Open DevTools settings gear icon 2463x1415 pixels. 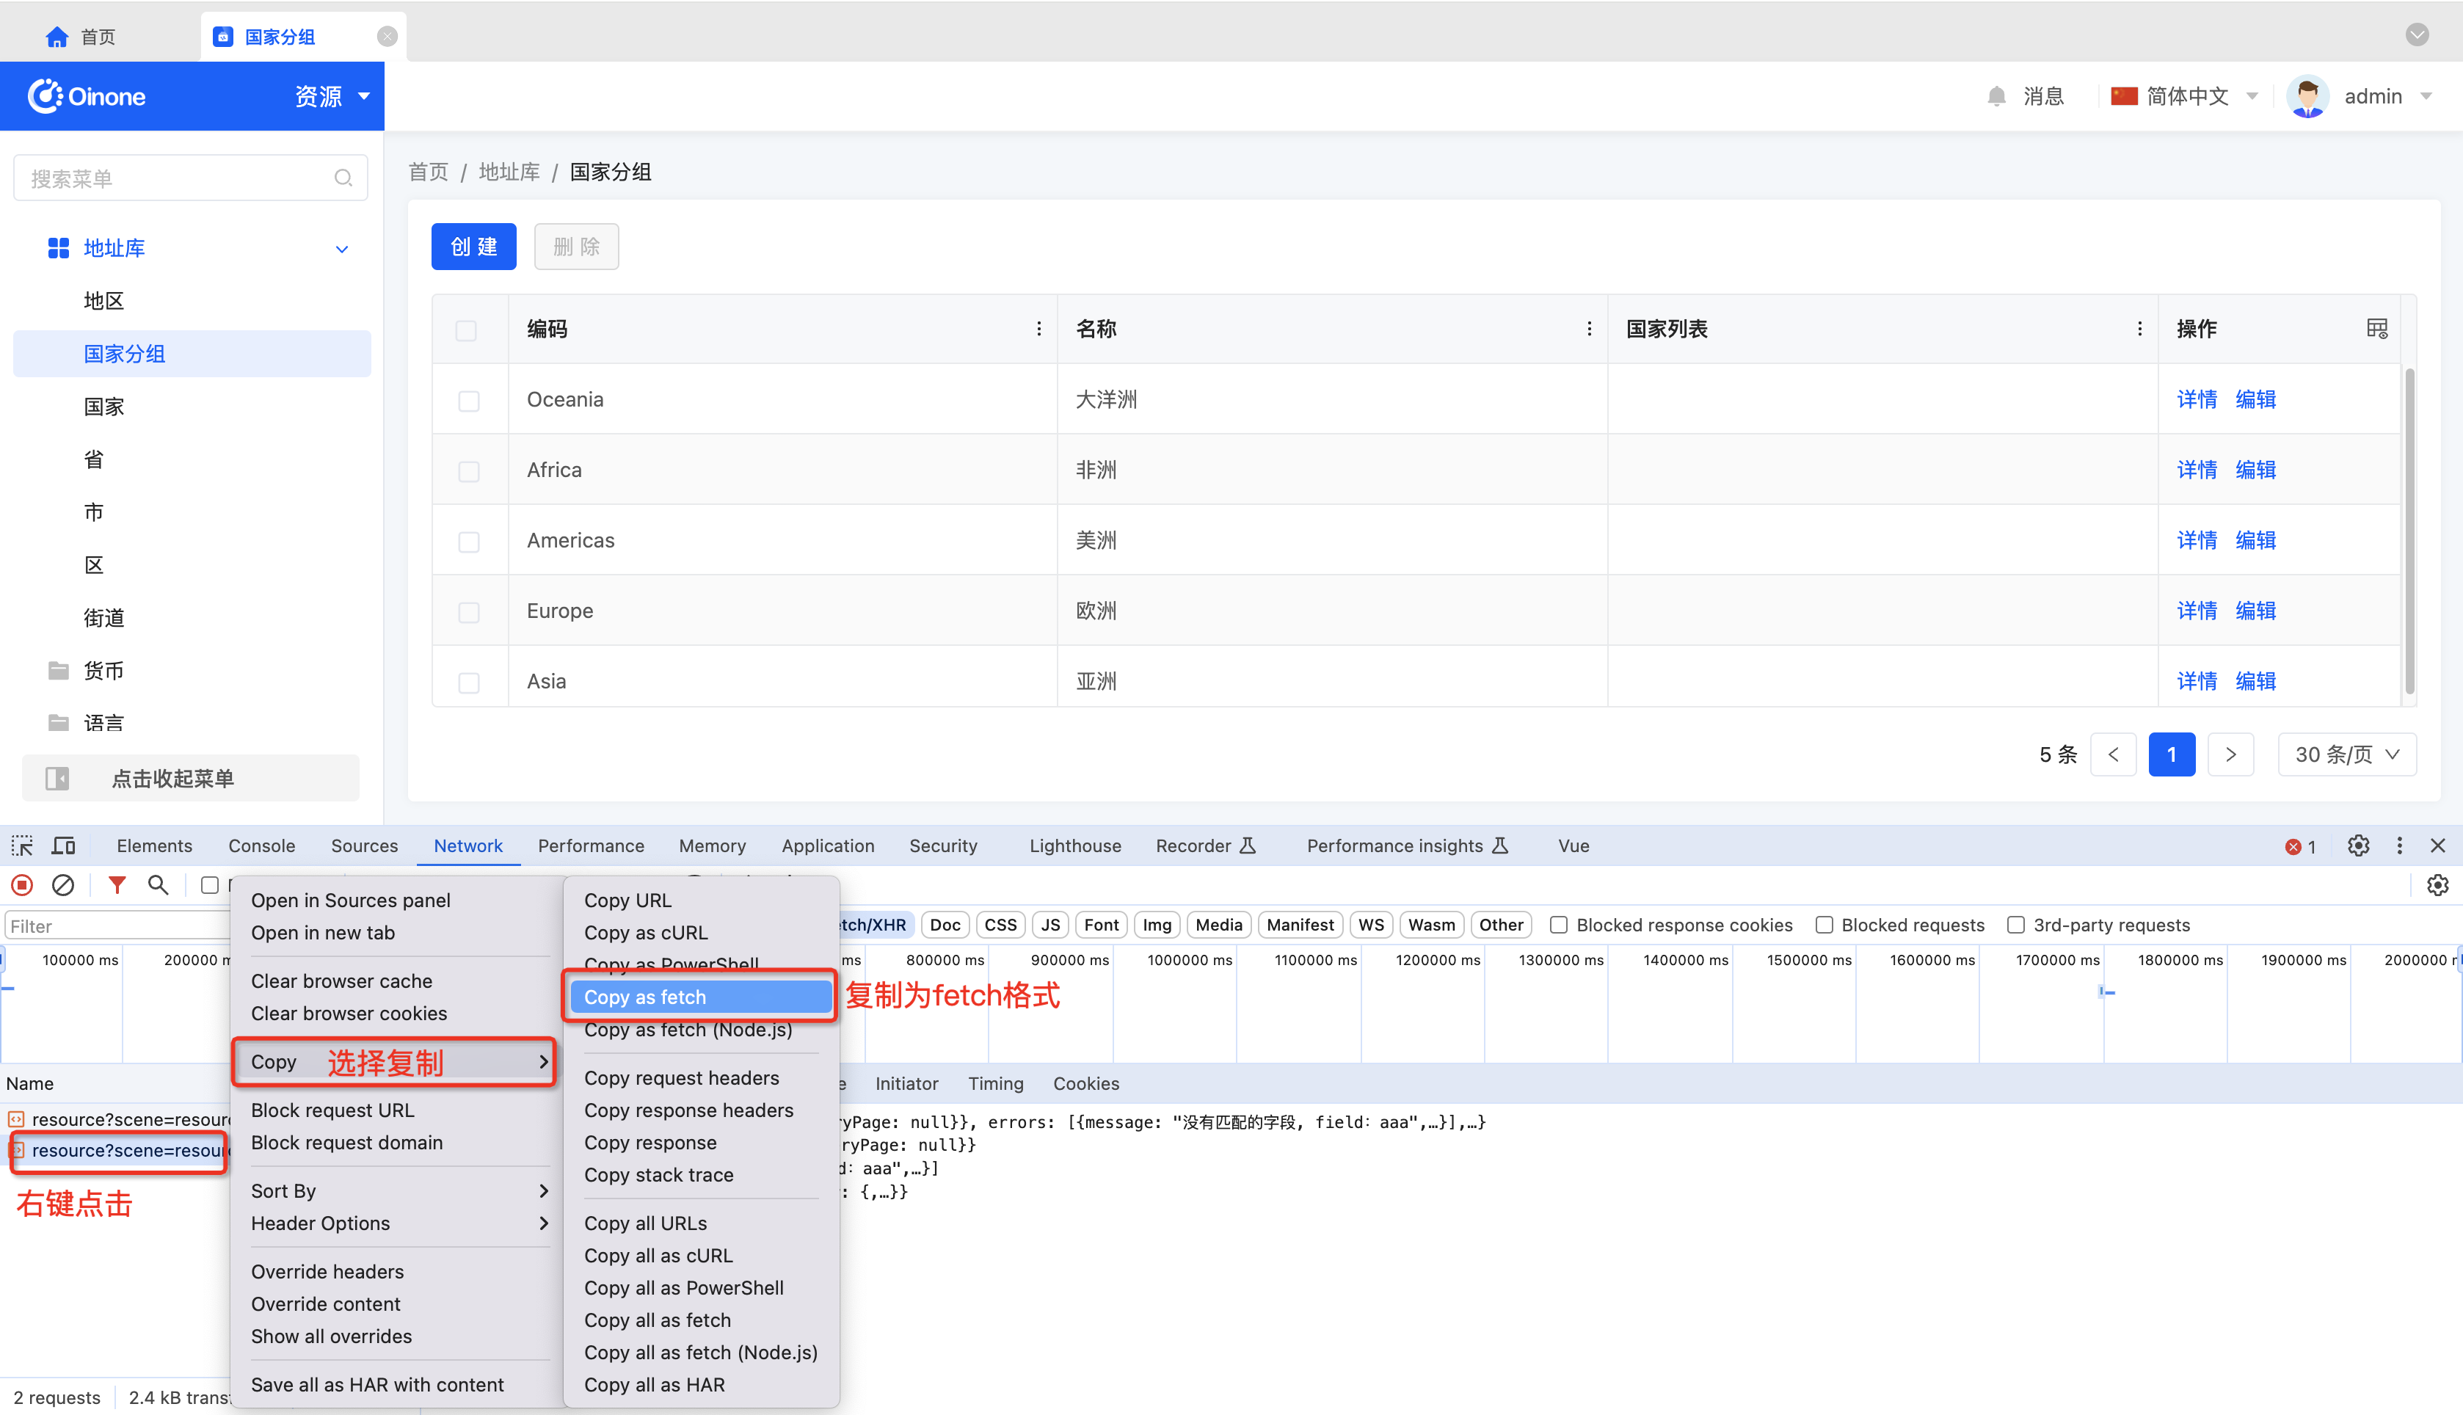[x=2358, y=845]
